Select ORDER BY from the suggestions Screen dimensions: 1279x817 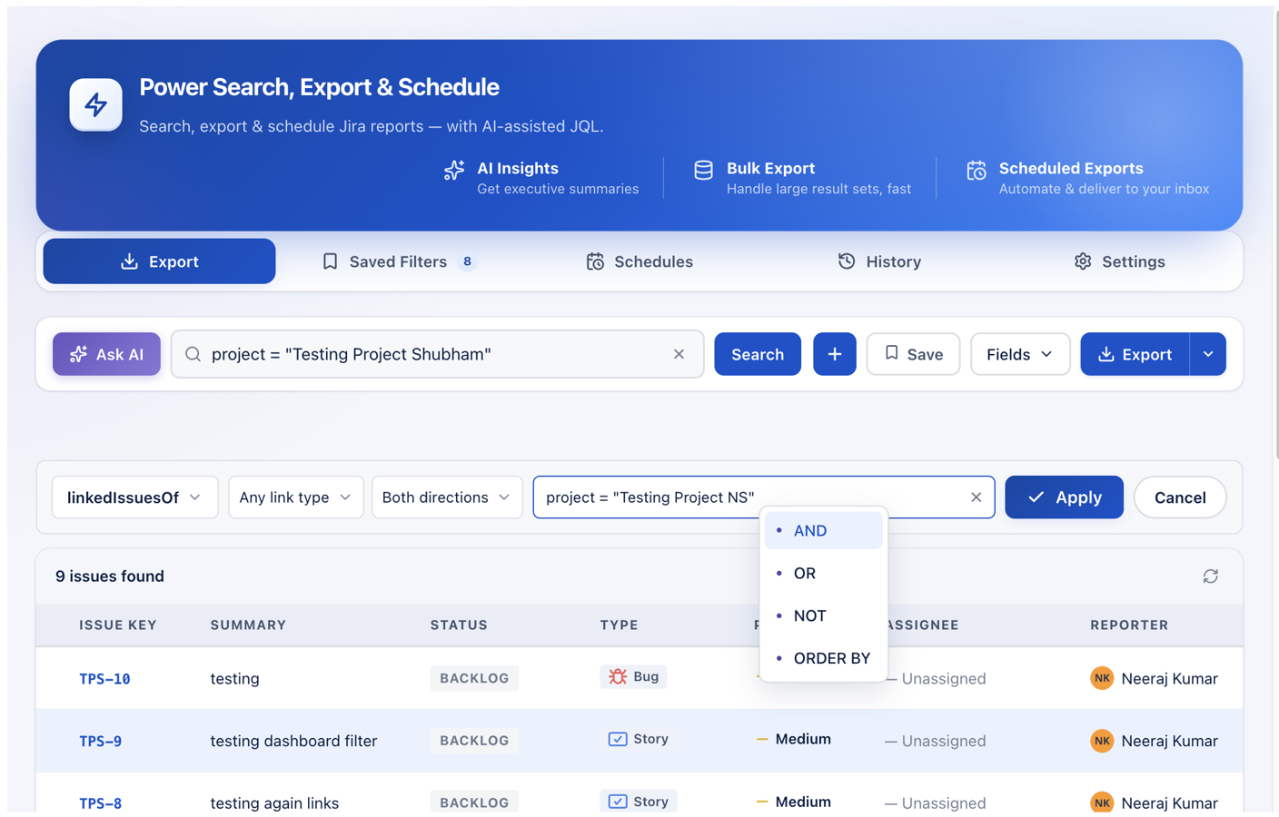click(x=823, y=658)
